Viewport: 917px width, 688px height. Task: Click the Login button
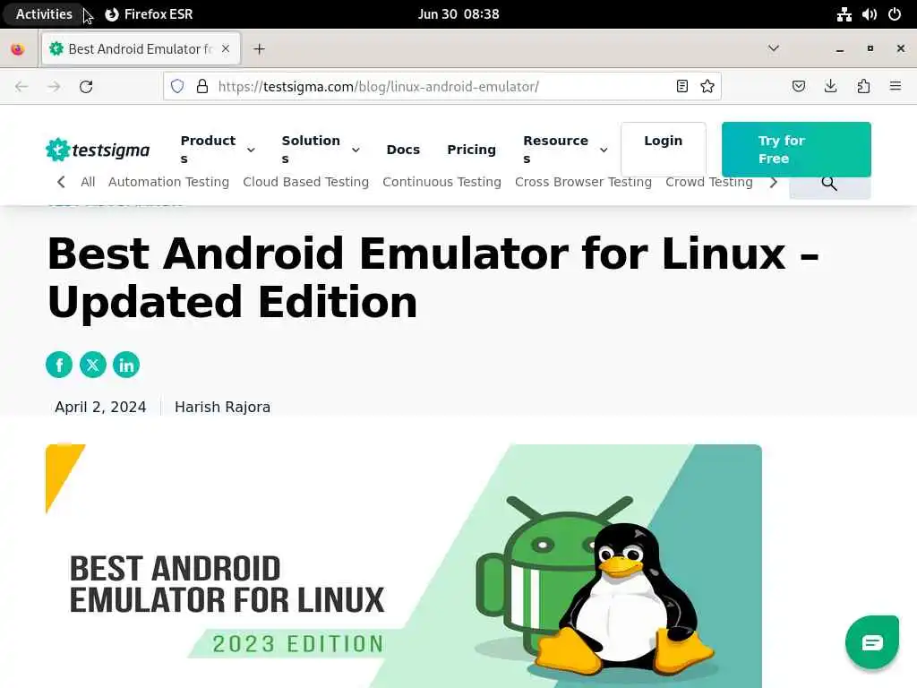pos(664,150)
